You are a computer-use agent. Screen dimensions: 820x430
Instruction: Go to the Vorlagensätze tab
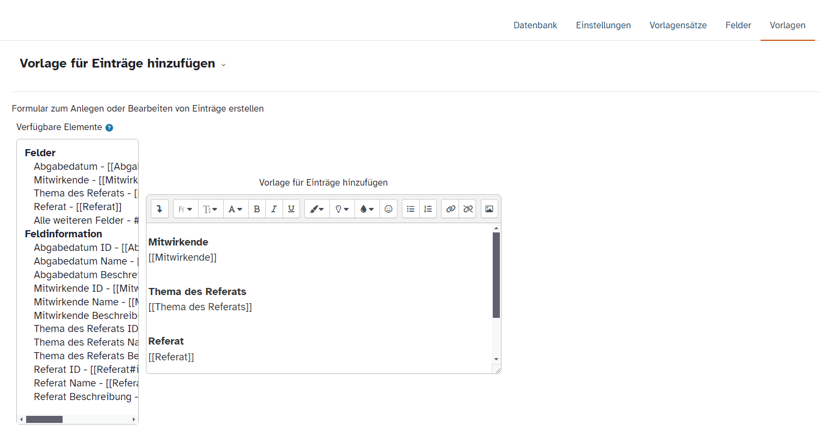(678, 26)
